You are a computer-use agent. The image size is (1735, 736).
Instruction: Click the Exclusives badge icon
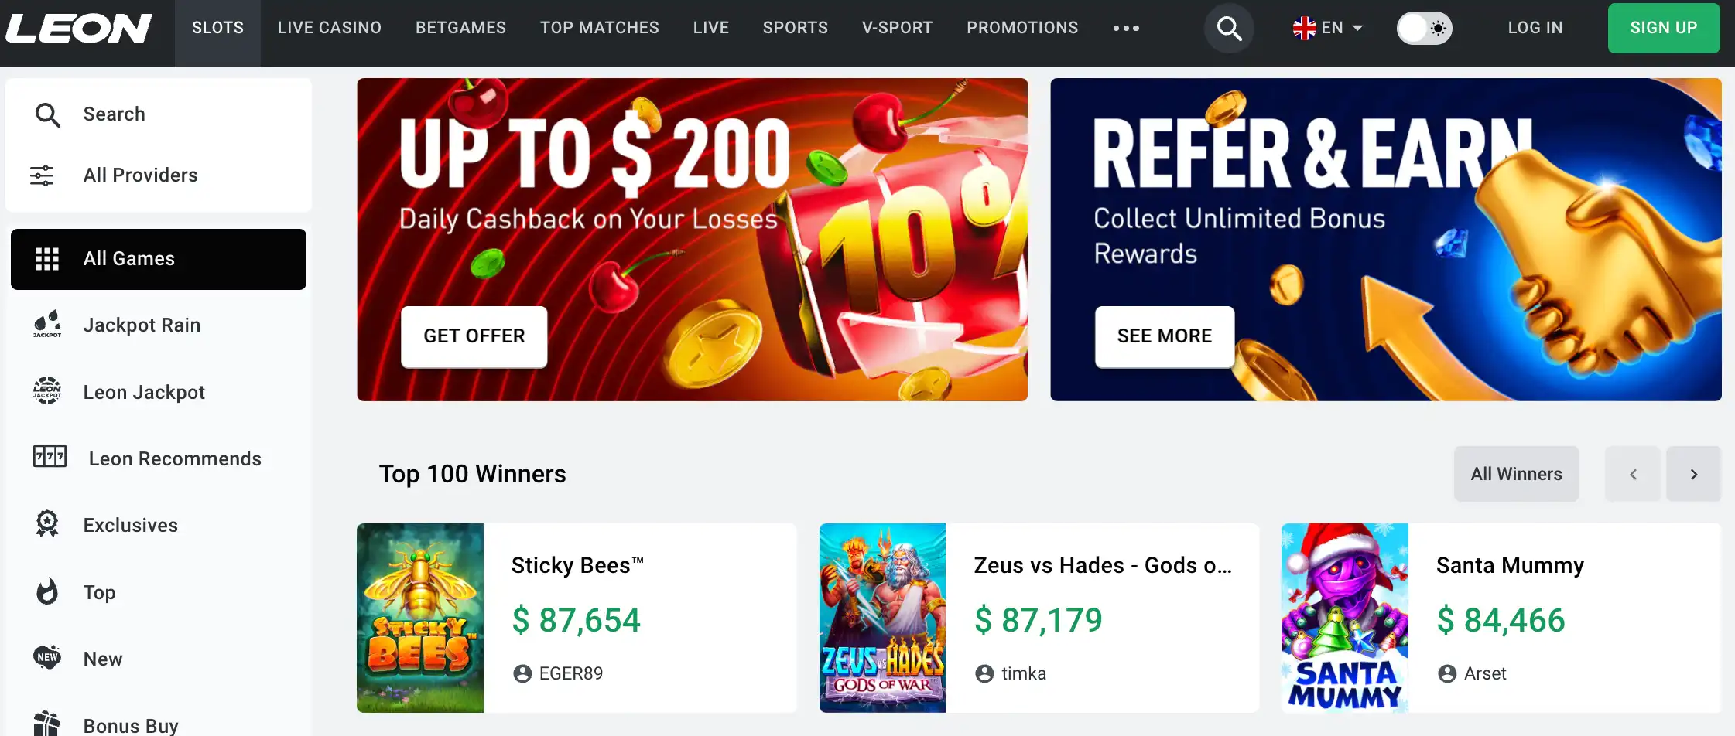pyautogui.click(x=47, y=524)
